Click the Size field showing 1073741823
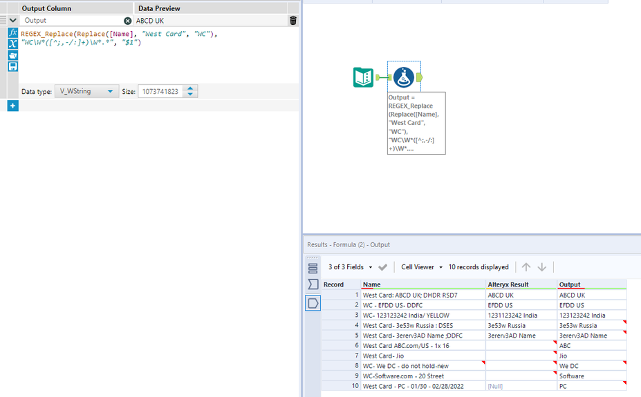Viewport: 641px width, 397px height. [160, 91]
